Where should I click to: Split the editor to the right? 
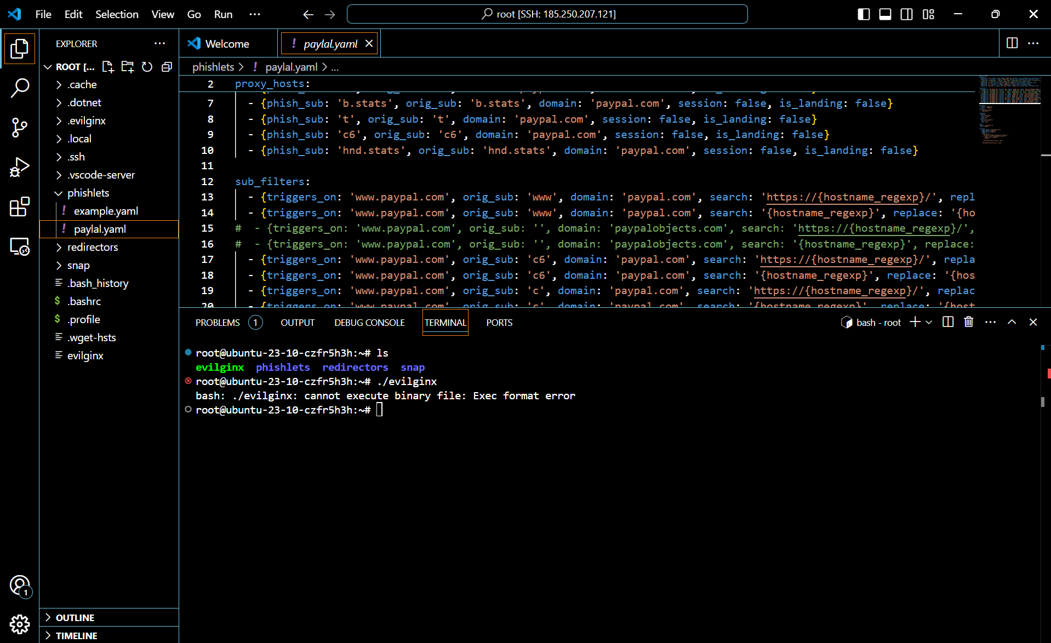1012,43
